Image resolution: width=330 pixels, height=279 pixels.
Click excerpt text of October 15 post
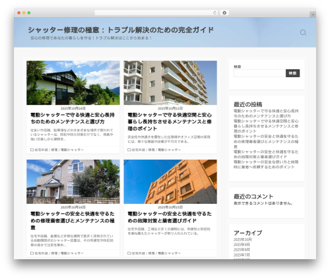169,231
